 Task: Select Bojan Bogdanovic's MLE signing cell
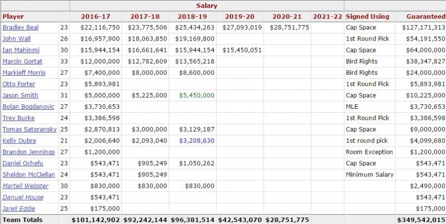click(352, 107)
